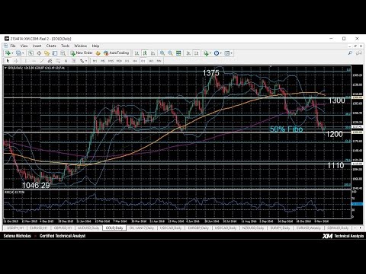Image resolution: width=366 pixels, height=274 pixels.
Task: Open the indicators list icon
Action: pyautogui.click(x=206, y=53)
